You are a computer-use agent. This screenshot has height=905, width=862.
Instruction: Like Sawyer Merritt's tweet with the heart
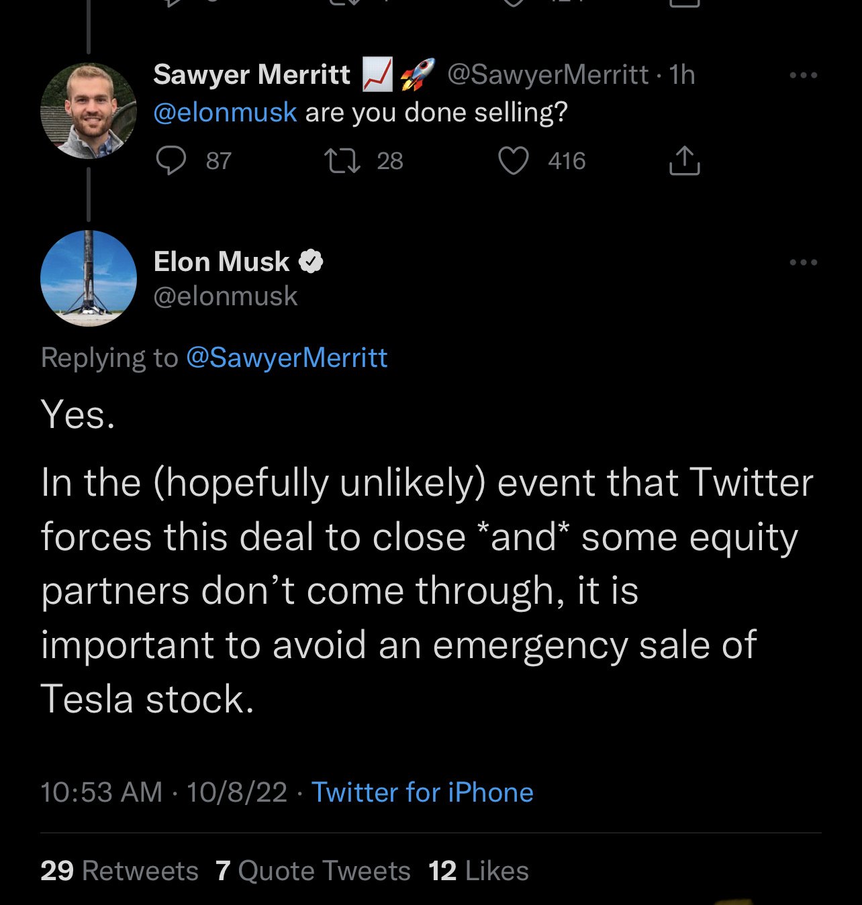pyautogui.click(x=514, y=161)
